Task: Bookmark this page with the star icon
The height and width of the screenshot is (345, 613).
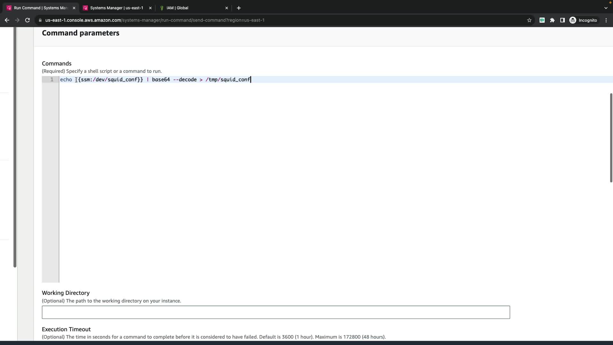Action: coord(529,20)
